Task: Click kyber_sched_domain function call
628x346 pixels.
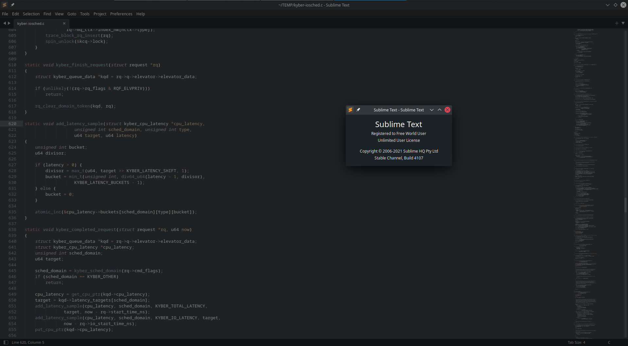Action: click(98, 271)
